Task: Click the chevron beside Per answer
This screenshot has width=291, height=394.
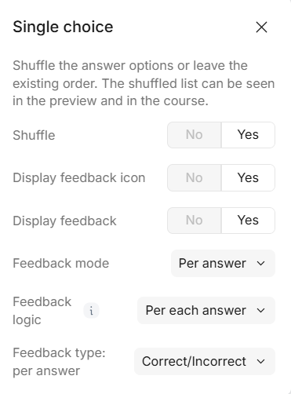Action: click(261, 263)
